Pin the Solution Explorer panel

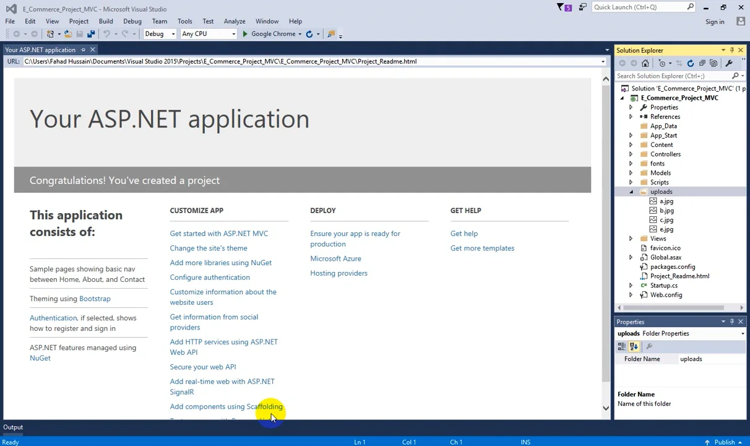(731, 50)
